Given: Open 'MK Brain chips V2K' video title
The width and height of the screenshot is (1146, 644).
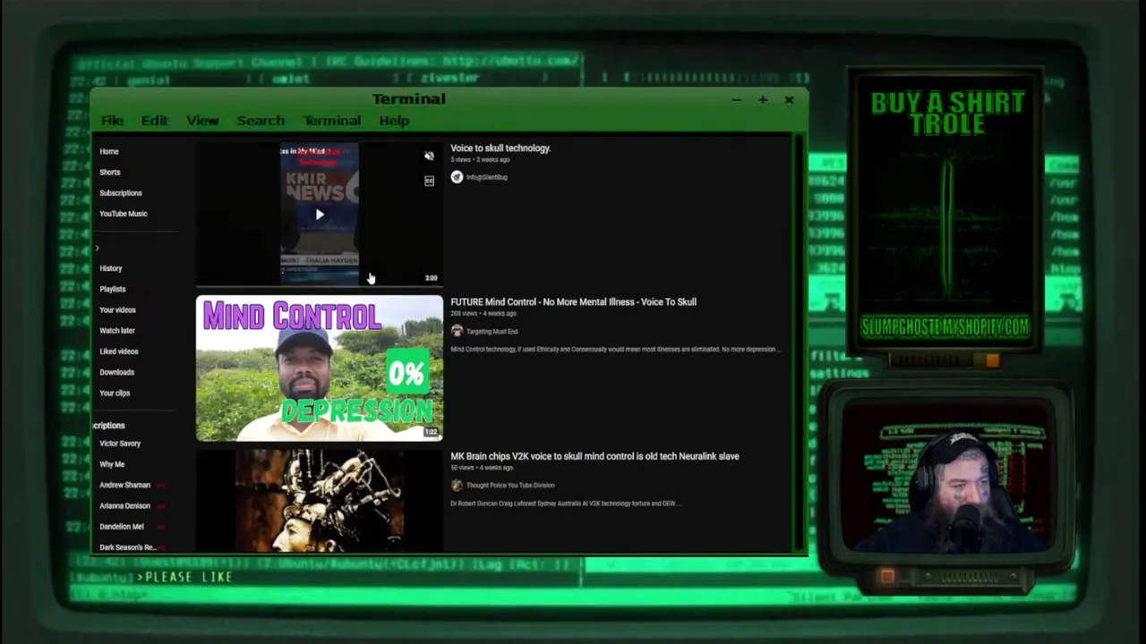Looking at the screenshot, I should tap(594, 456).
